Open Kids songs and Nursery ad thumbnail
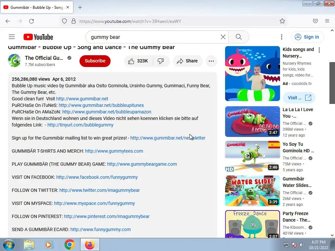335x251 pixels. (x=252, y=74)
